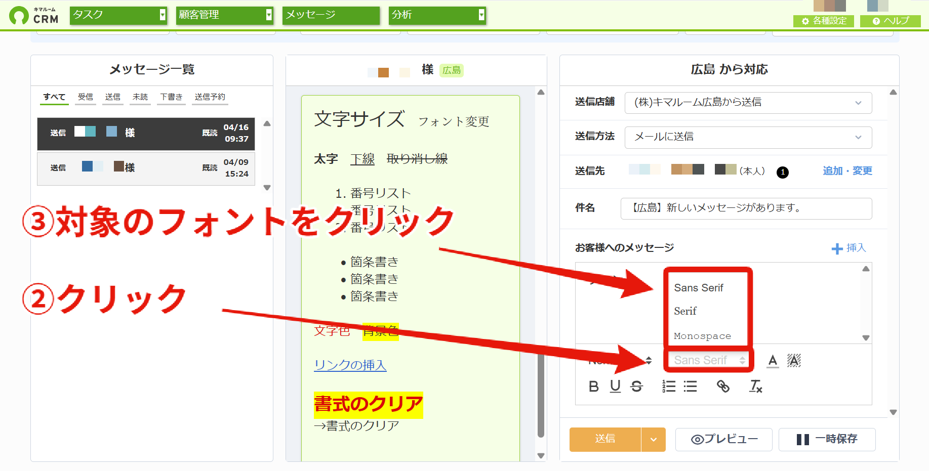The width and height of the screenshot is (929, 471).
Task: Click the 取り消し線 strikethrough sample text
Action: 417,159
